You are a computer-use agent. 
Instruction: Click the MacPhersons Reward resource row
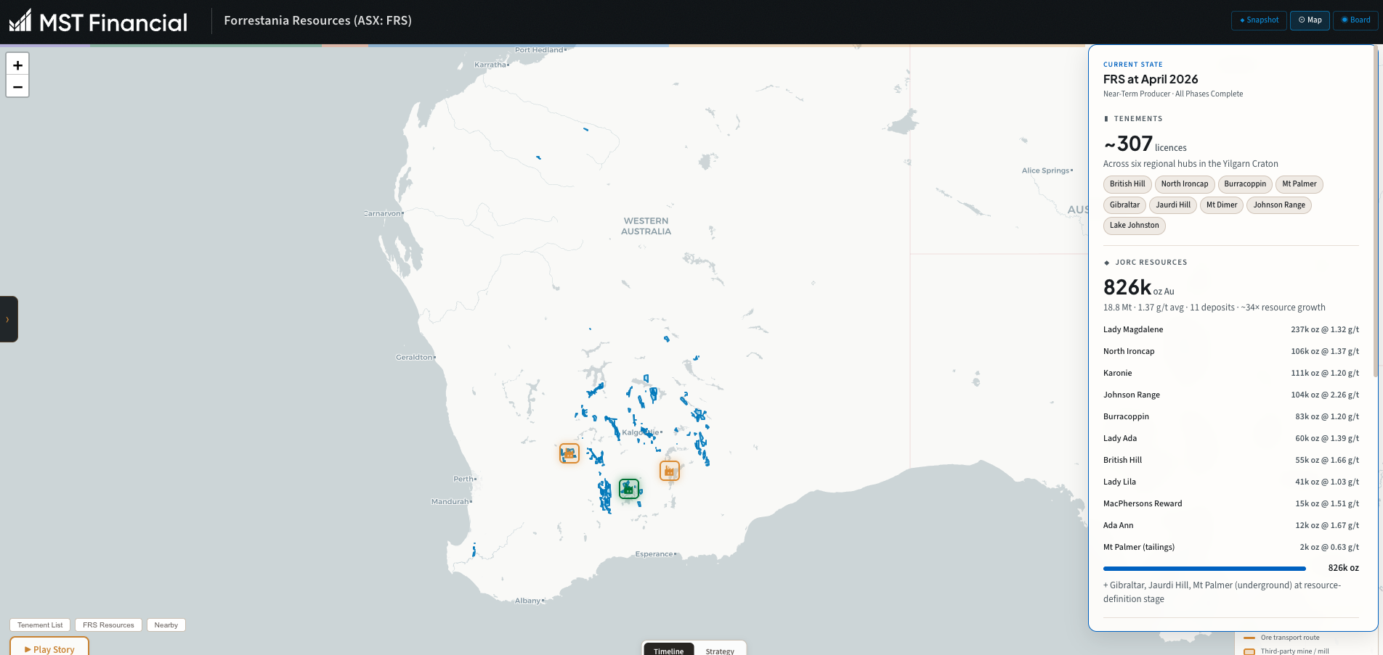point(1231,503)
